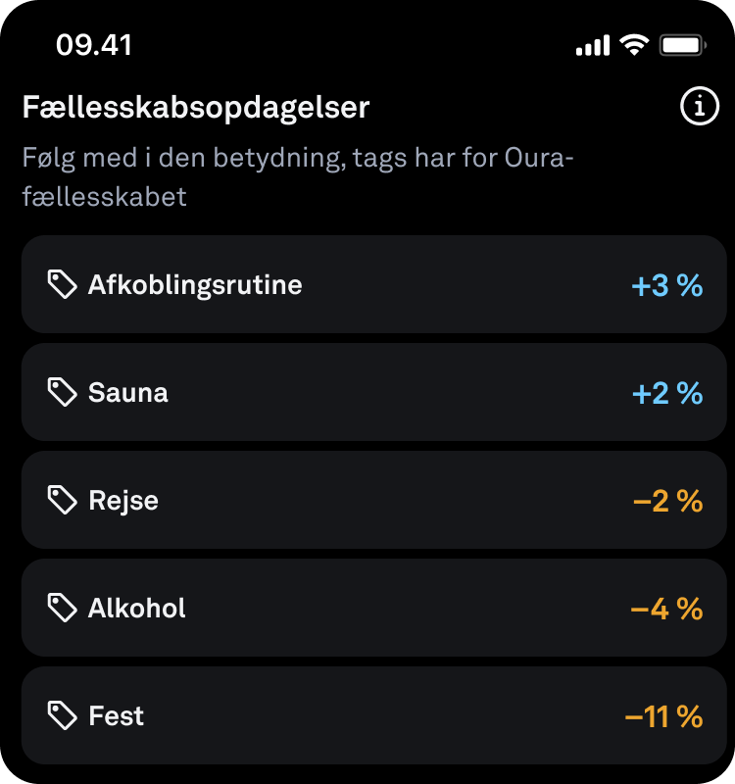This screenshot has width=735, height=784.
Task: Open the Afkoblingsrutine tag row
Action: (374, 284)
